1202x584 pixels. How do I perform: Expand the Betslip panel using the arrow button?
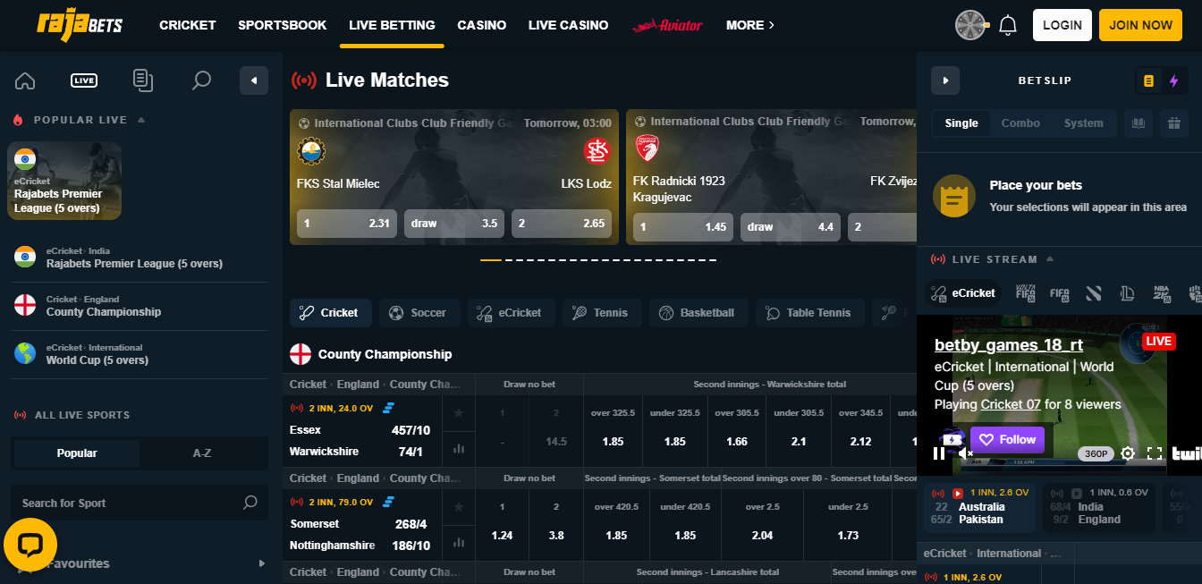tap(945, 80)
